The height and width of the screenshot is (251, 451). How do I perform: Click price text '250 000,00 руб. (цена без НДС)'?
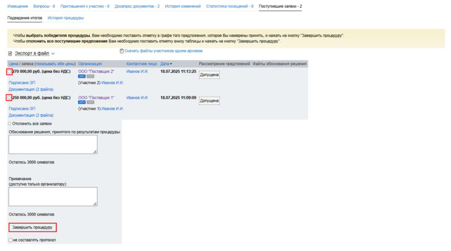click(41, 98)
